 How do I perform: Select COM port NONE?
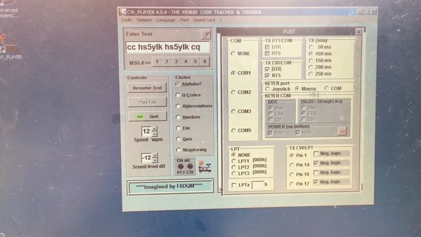coord(240,54)
